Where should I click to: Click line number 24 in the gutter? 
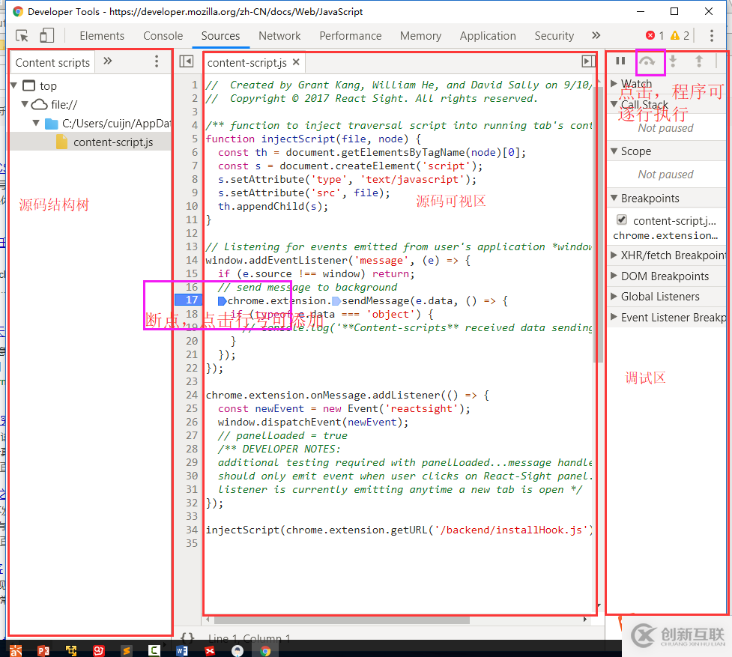192,396
